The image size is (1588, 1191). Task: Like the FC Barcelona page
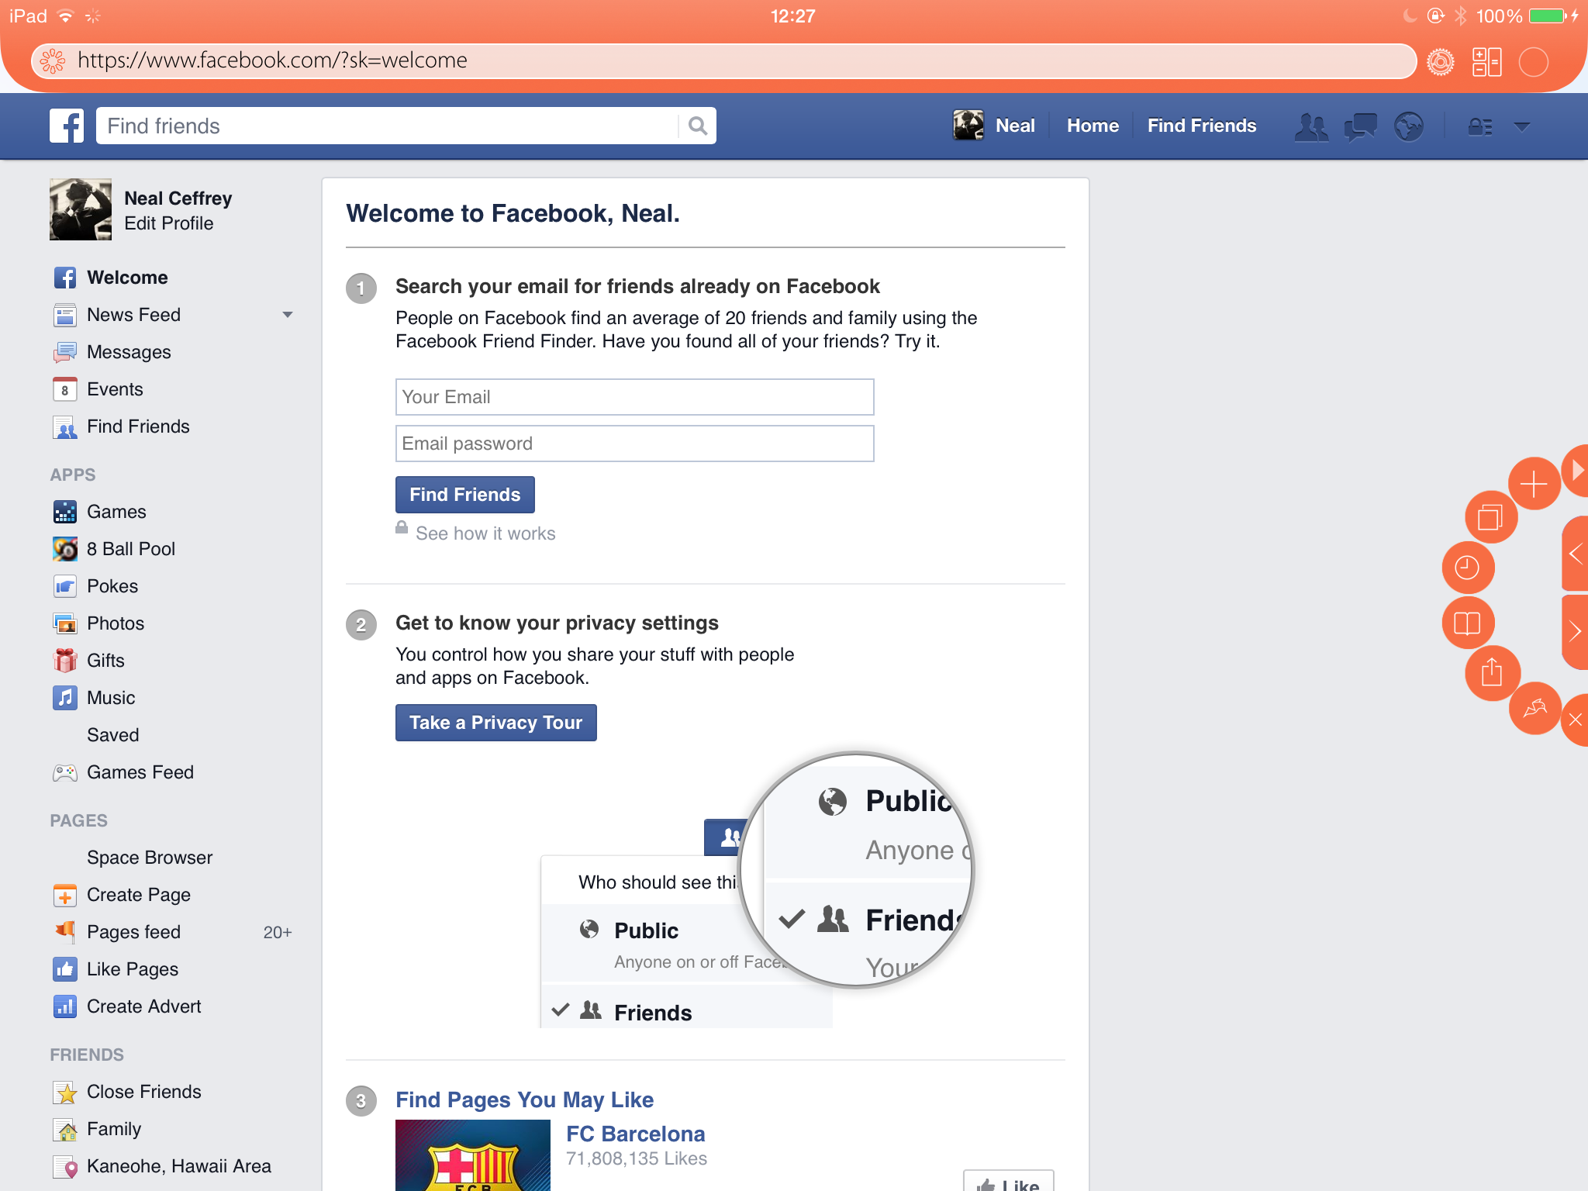pos(1009,1182)
